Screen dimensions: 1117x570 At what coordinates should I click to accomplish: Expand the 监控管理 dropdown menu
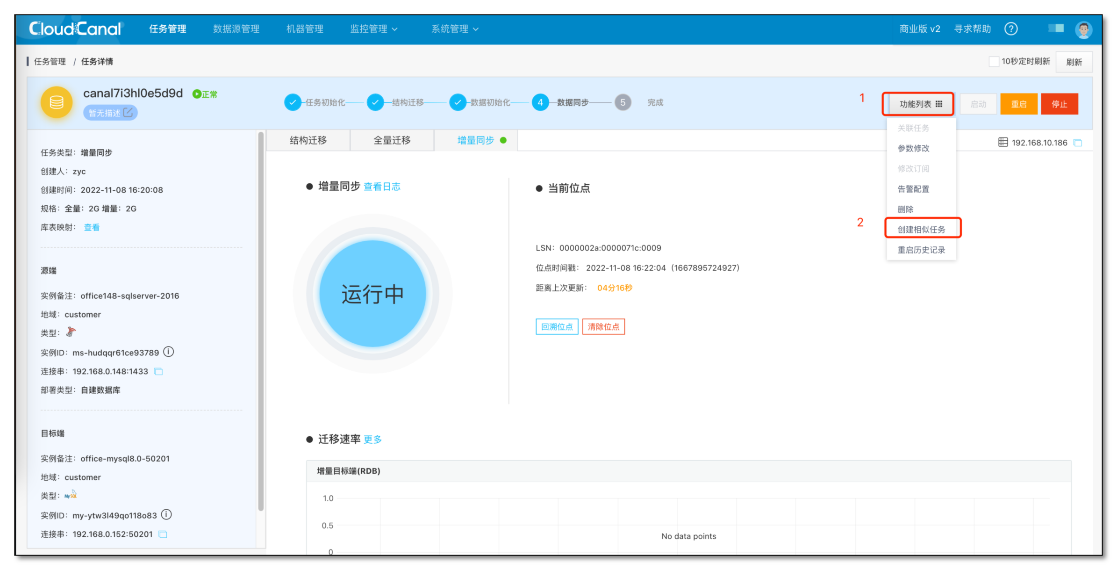[x=374, y=29]
